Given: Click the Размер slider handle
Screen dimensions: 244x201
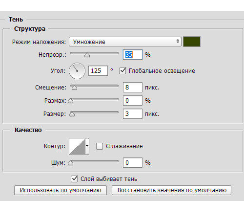Looking at the screenshot, I should (72, 114).
